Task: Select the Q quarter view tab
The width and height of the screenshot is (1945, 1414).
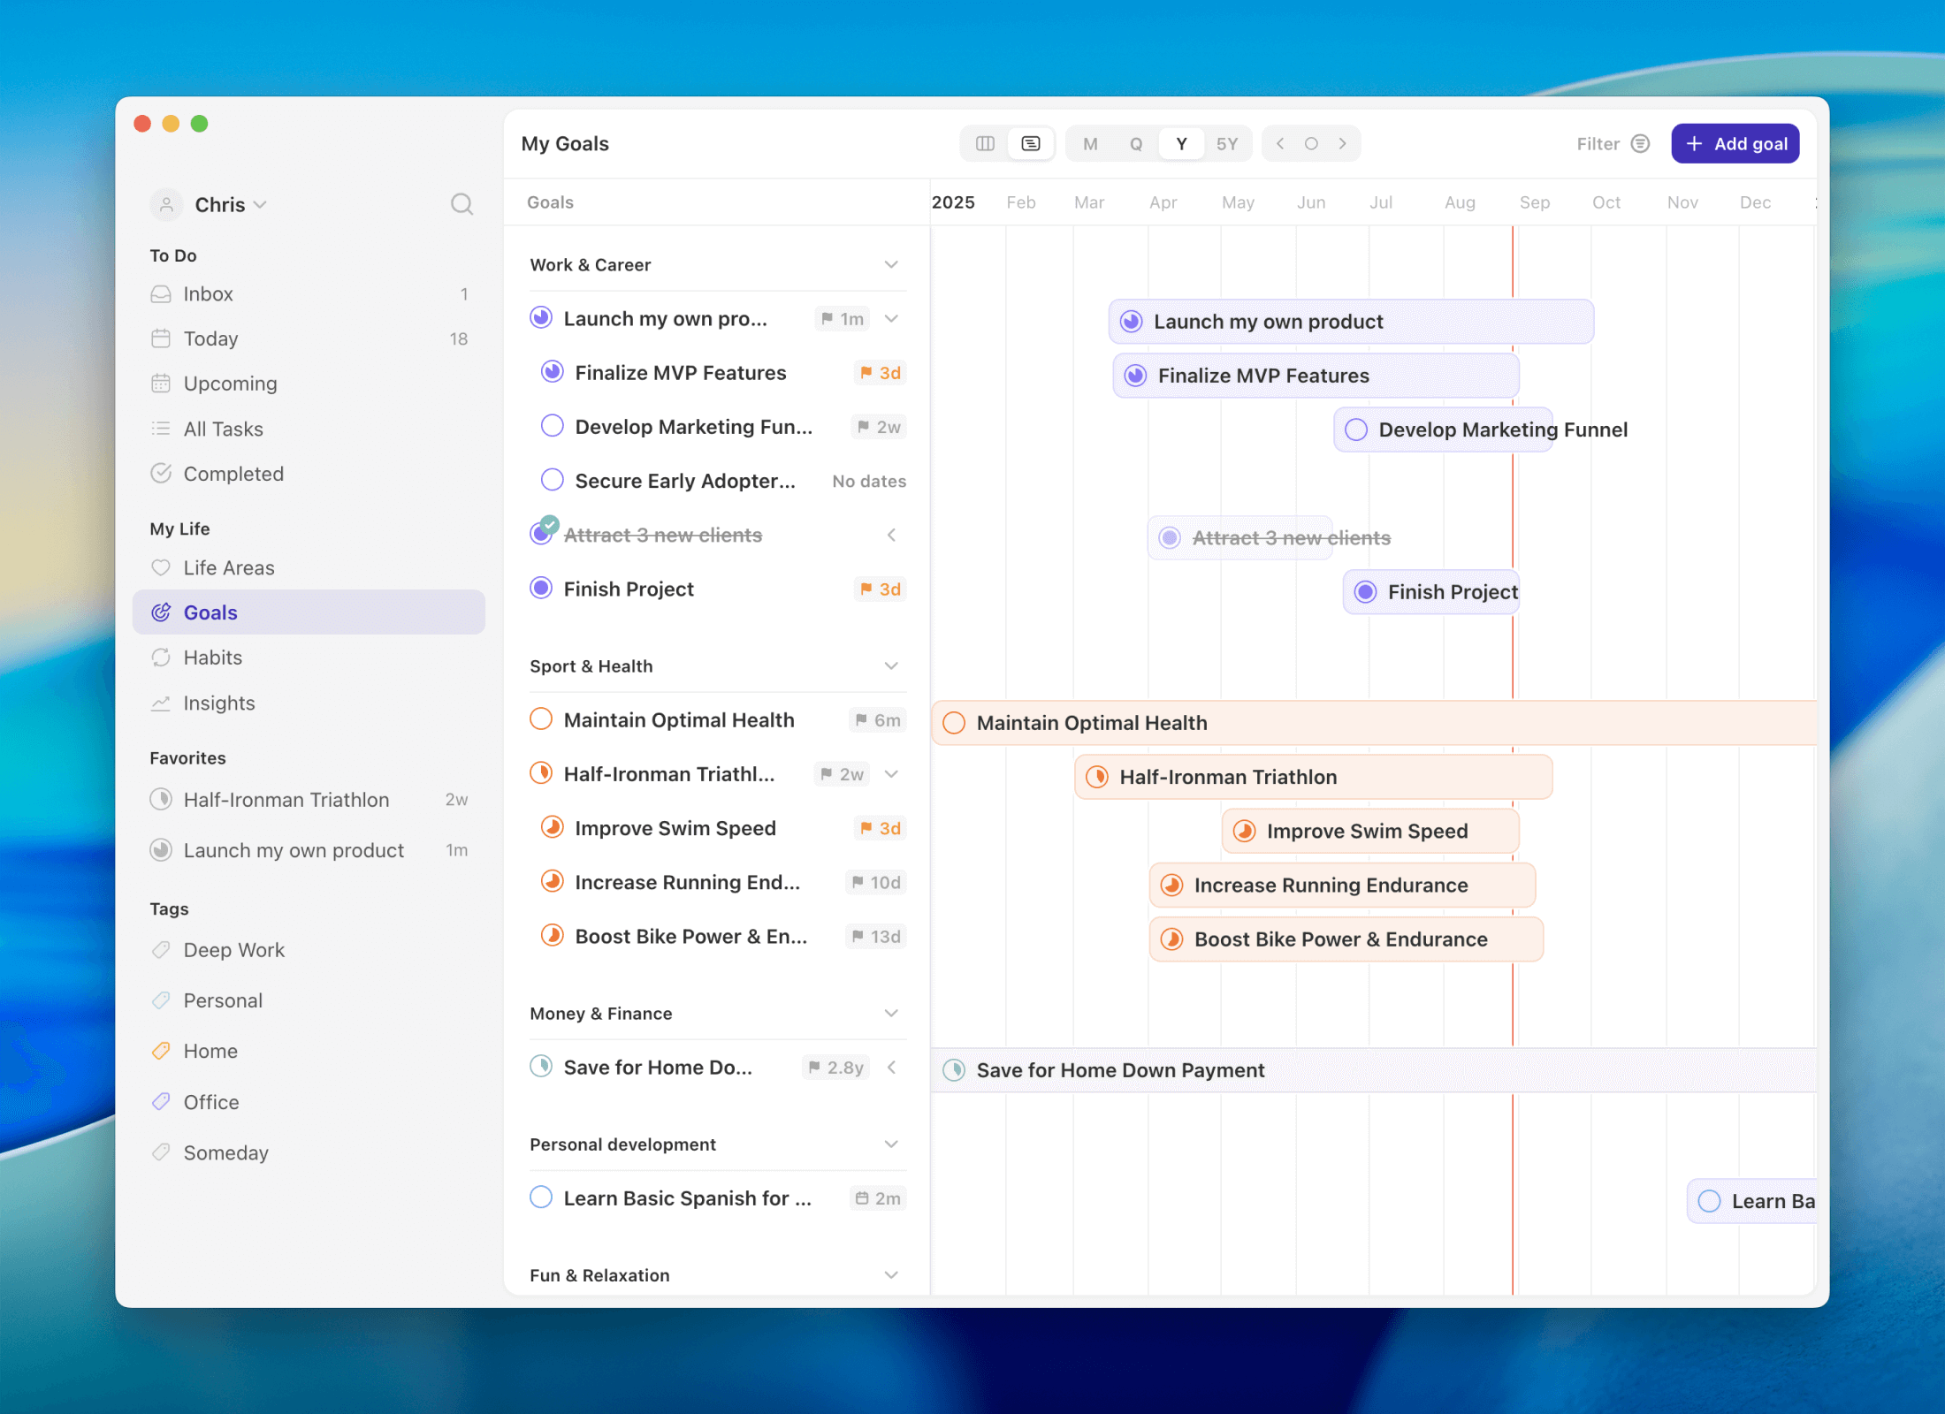Action: click(x=1136, y=143)
